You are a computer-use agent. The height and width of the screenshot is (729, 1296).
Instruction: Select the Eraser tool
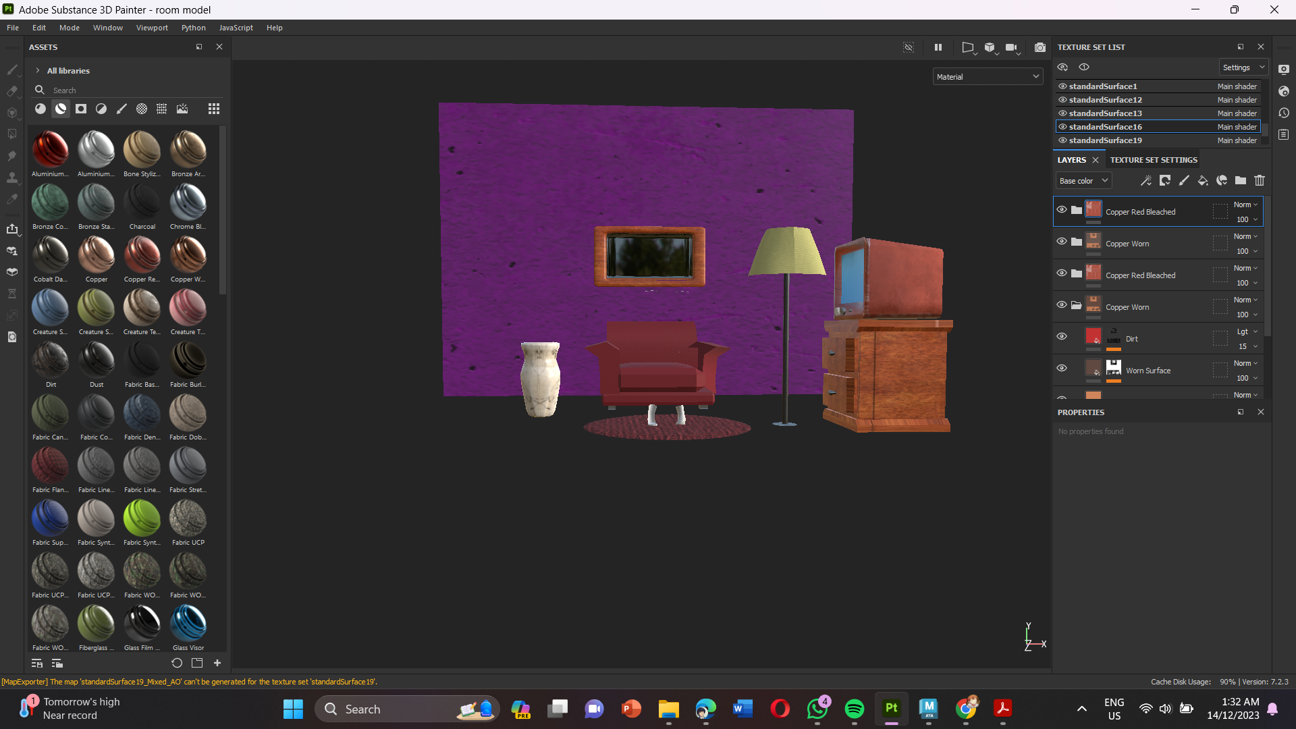coord(12,91)
